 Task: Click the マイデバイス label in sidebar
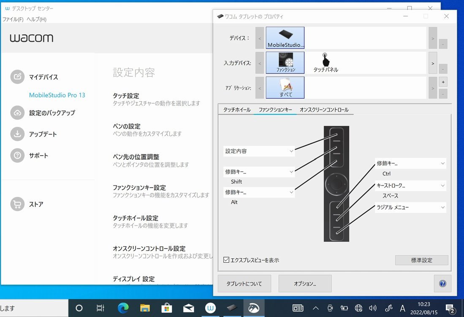(43, 77)
